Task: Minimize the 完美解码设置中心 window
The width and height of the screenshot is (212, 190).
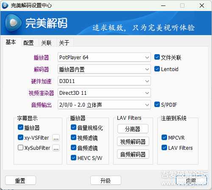Action: pyautogui.click(x=163, y=6)
